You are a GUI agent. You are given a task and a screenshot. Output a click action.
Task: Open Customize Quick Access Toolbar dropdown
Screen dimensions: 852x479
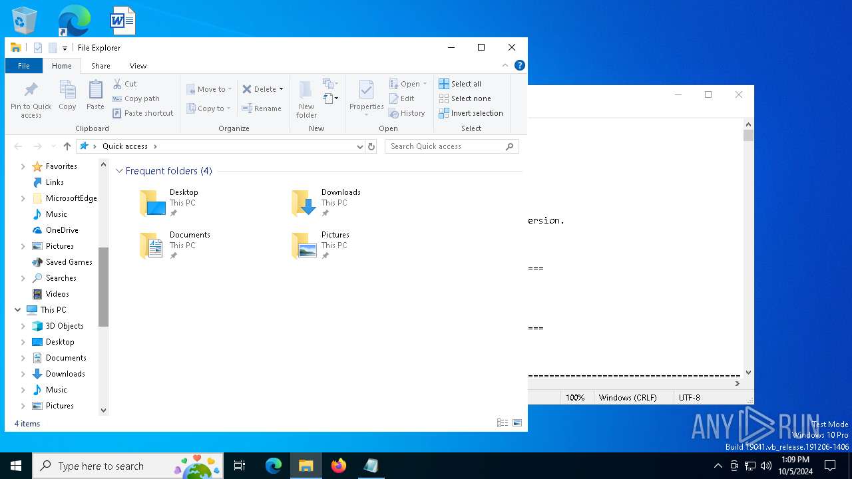pos(65,48)
